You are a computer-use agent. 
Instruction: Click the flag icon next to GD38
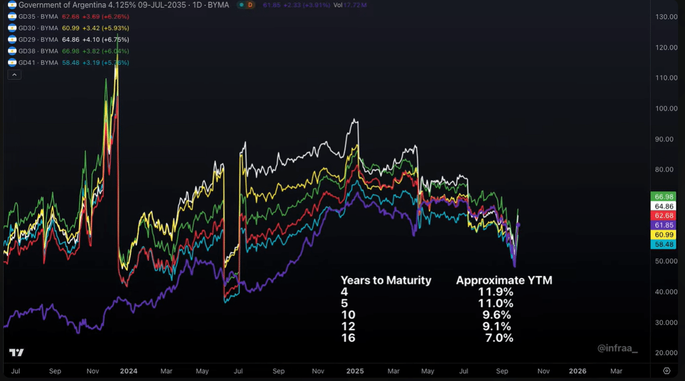12,51
